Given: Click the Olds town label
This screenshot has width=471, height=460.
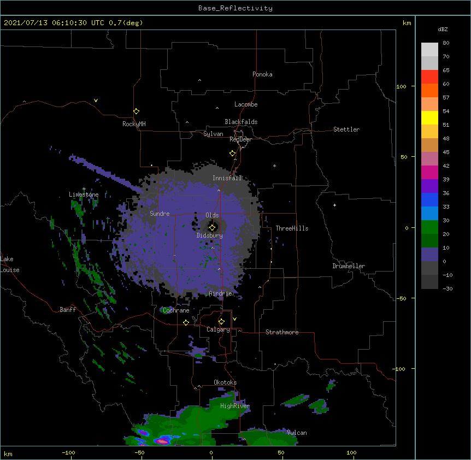Looking at the screenshot, I should click(x=212, y=215).
